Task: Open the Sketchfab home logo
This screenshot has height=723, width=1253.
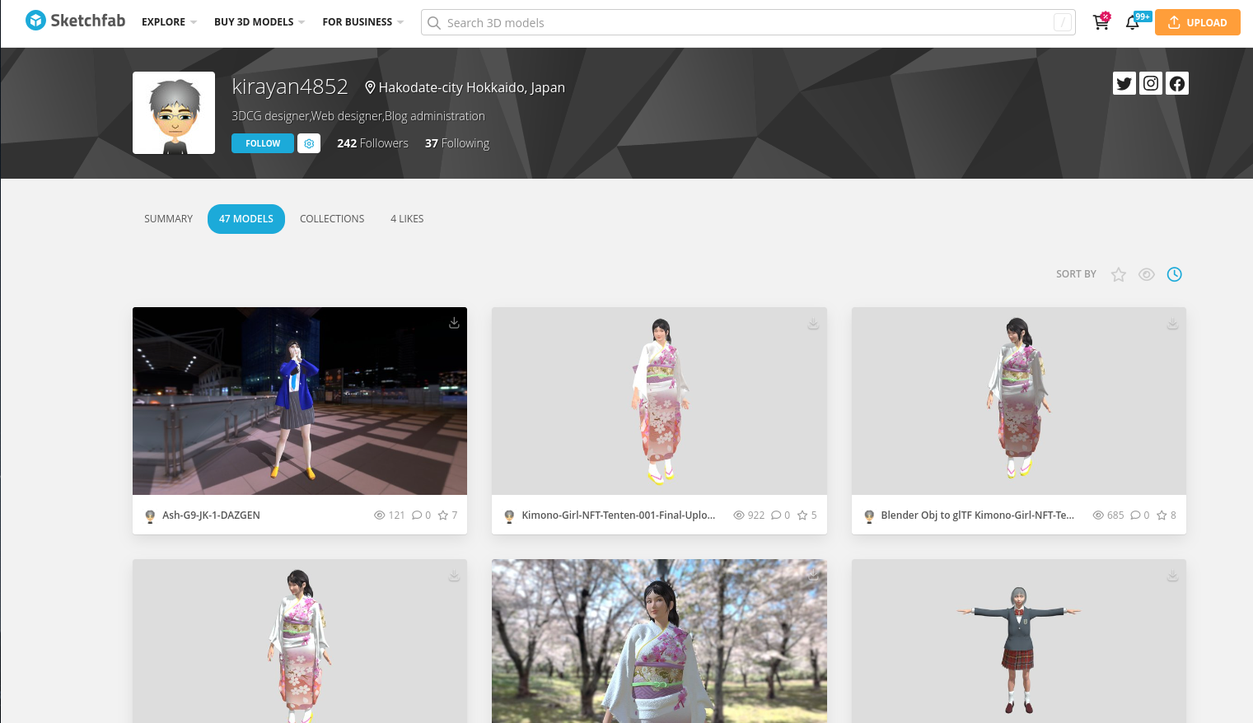Action: point(75,21)
